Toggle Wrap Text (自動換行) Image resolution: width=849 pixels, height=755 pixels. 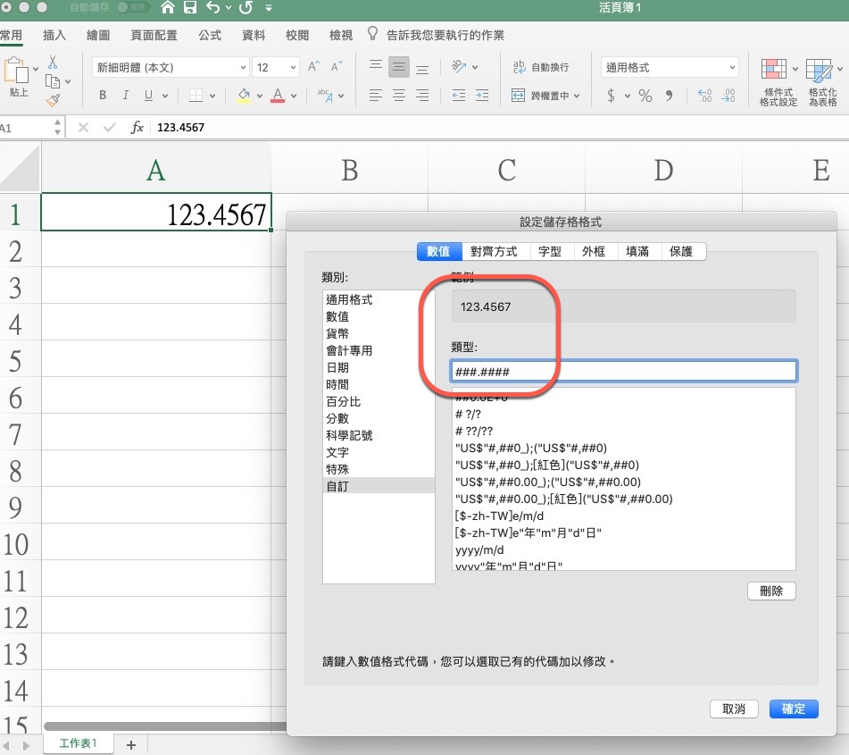[541, 67]
